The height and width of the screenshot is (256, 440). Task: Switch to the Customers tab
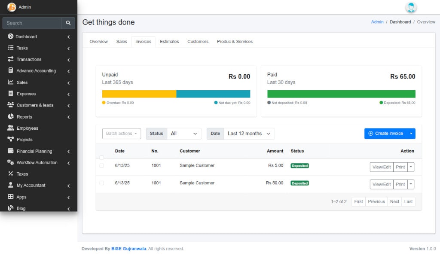[198, 42]
